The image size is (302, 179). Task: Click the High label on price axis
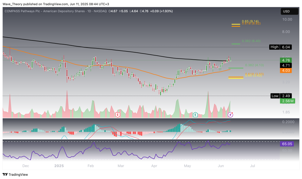pyautogui.click(x=275, y=47)
